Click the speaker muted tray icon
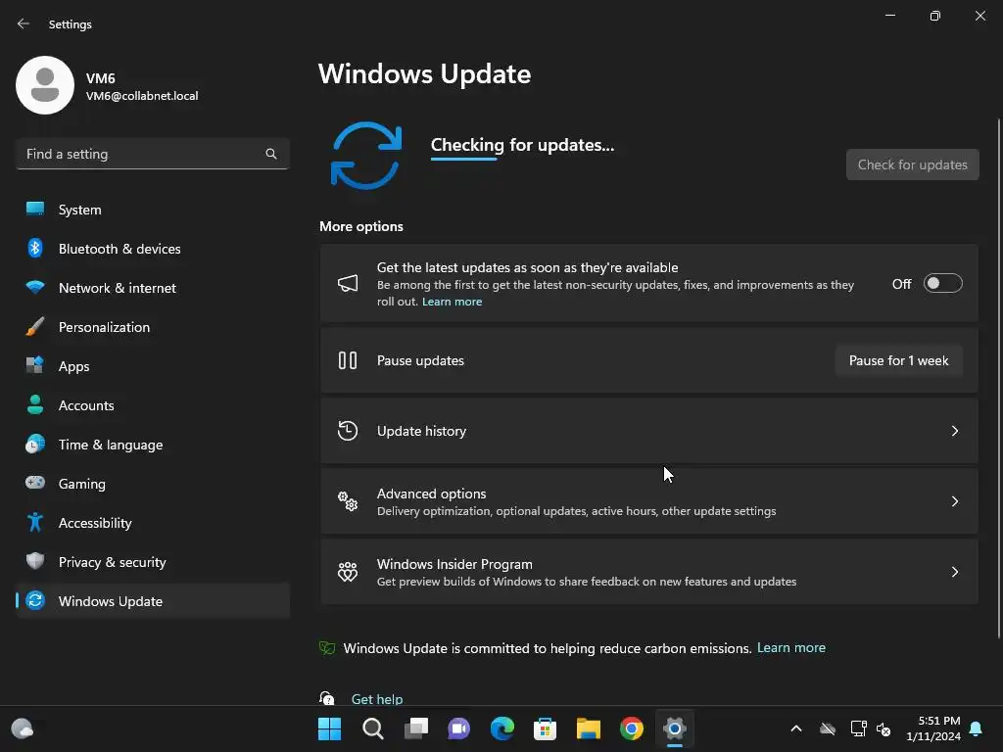The height and width of the screenshot is (752, 1003). pos(884,728)
